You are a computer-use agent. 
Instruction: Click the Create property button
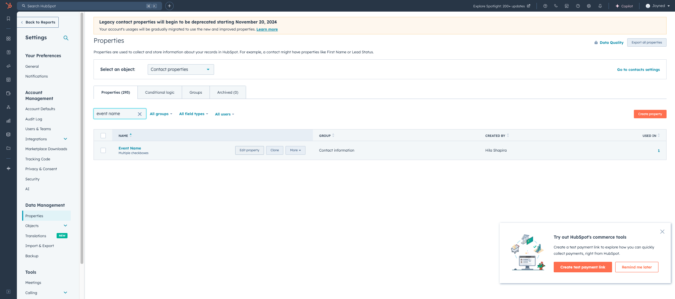click(x=650, y=114)
